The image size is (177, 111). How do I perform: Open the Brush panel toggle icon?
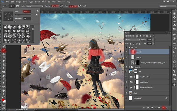click(17, 6)
